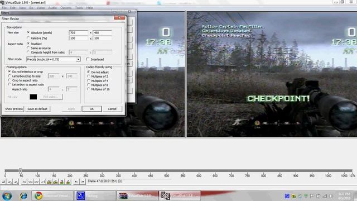This screenshot has width=357, height=201.
Task: Click Cancel in the Resize dialog
Action: [x=112, y=109]
